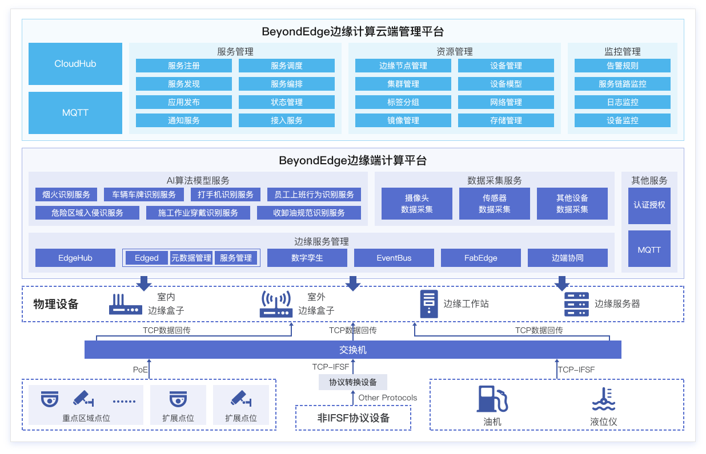
Task: Select the liquid level gauge icon above 液位仪
Action: tap(603, 399)
